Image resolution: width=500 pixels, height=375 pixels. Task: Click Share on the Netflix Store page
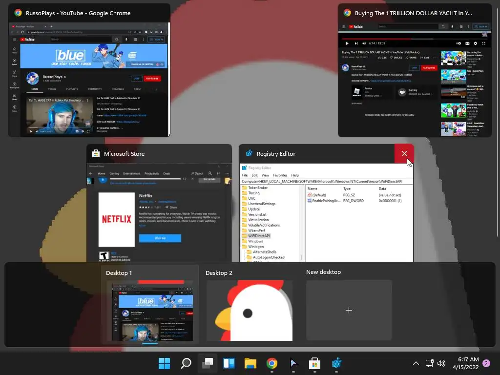click(171, 207)
